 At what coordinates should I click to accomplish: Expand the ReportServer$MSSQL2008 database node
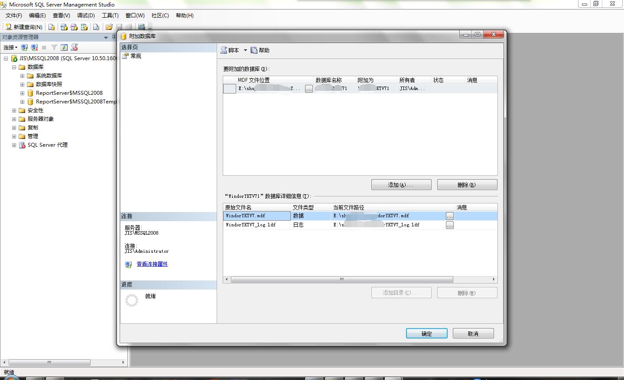[x=22, y=93]
